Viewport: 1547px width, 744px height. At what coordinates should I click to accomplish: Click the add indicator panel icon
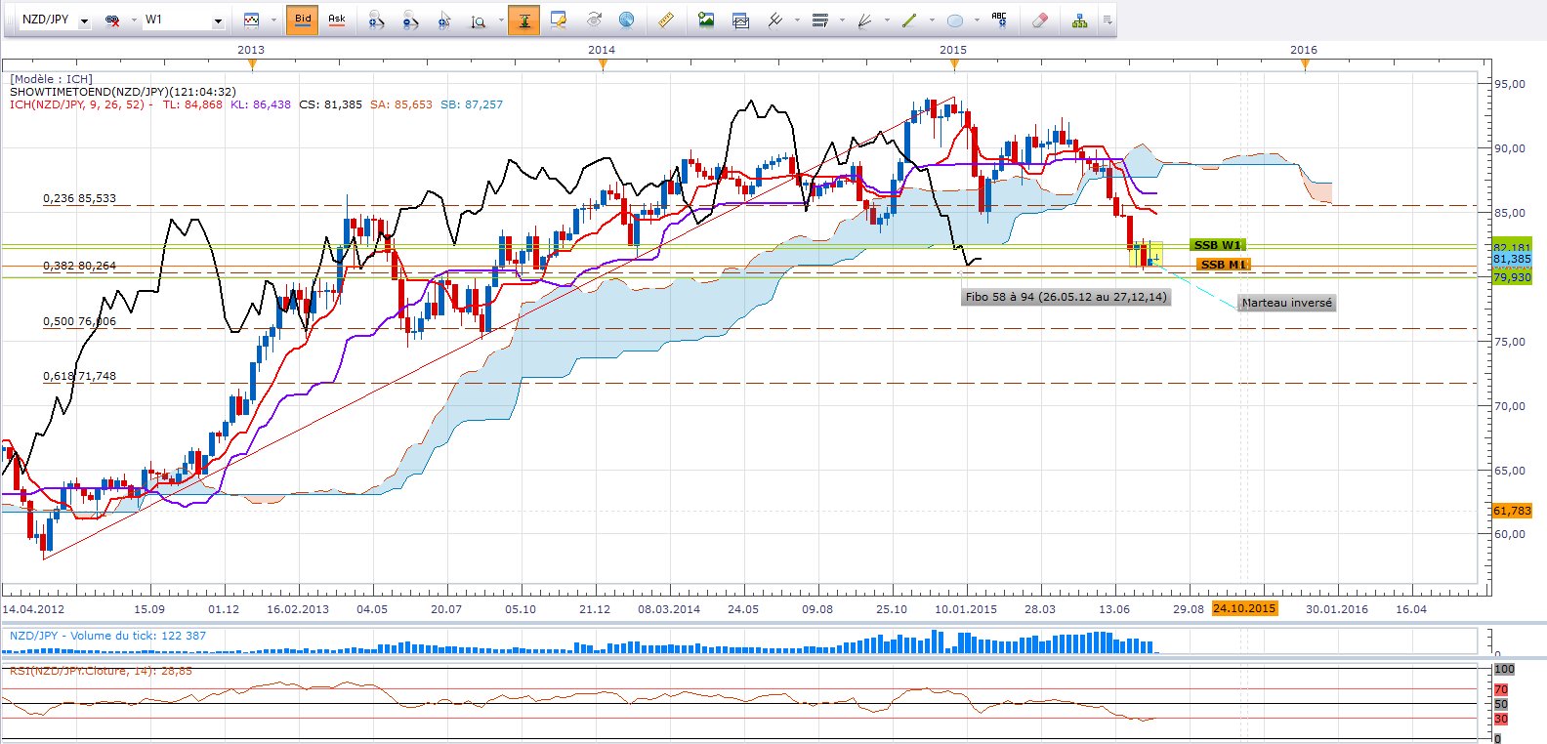740,20
